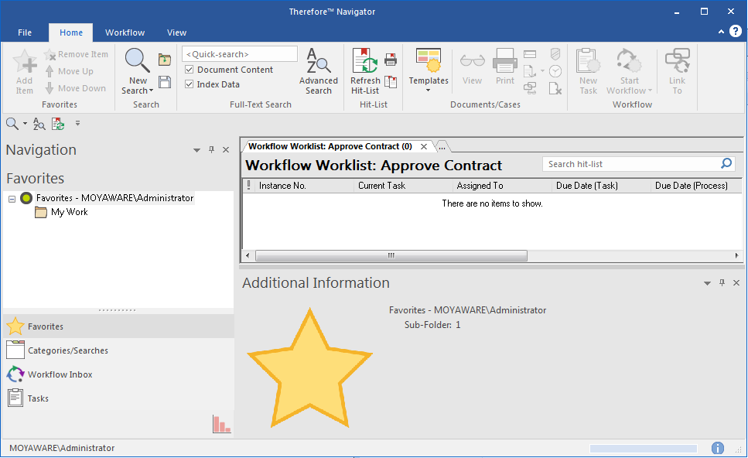Disable the Index Data checkbox
Image resolution: width=748 pixels, height=458 pixels.
pyautogui.click(x=188, y=84)
